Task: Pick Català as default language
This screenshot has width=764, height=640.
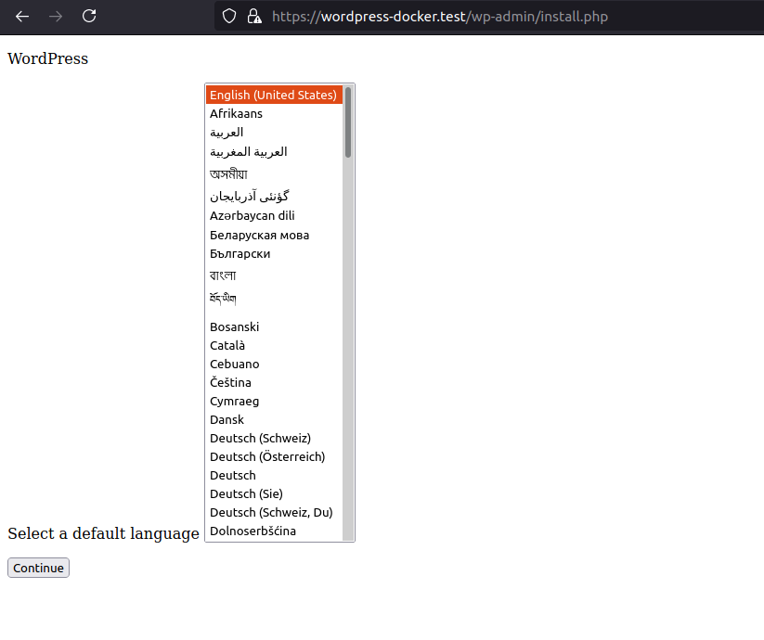Action: pos(275,345)
